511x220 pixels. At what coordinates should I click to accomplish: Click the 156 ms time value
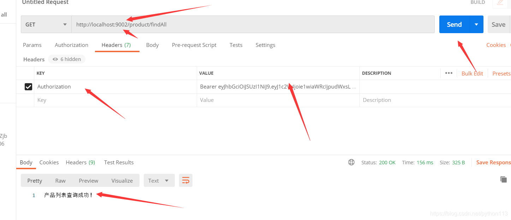(x=425, y=163)
